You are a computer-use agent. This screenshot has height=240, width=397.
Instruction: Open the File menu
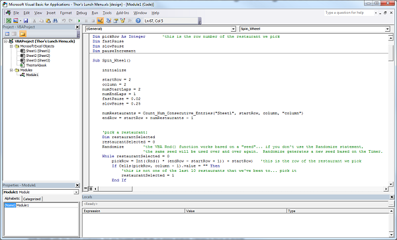[16, 13]
